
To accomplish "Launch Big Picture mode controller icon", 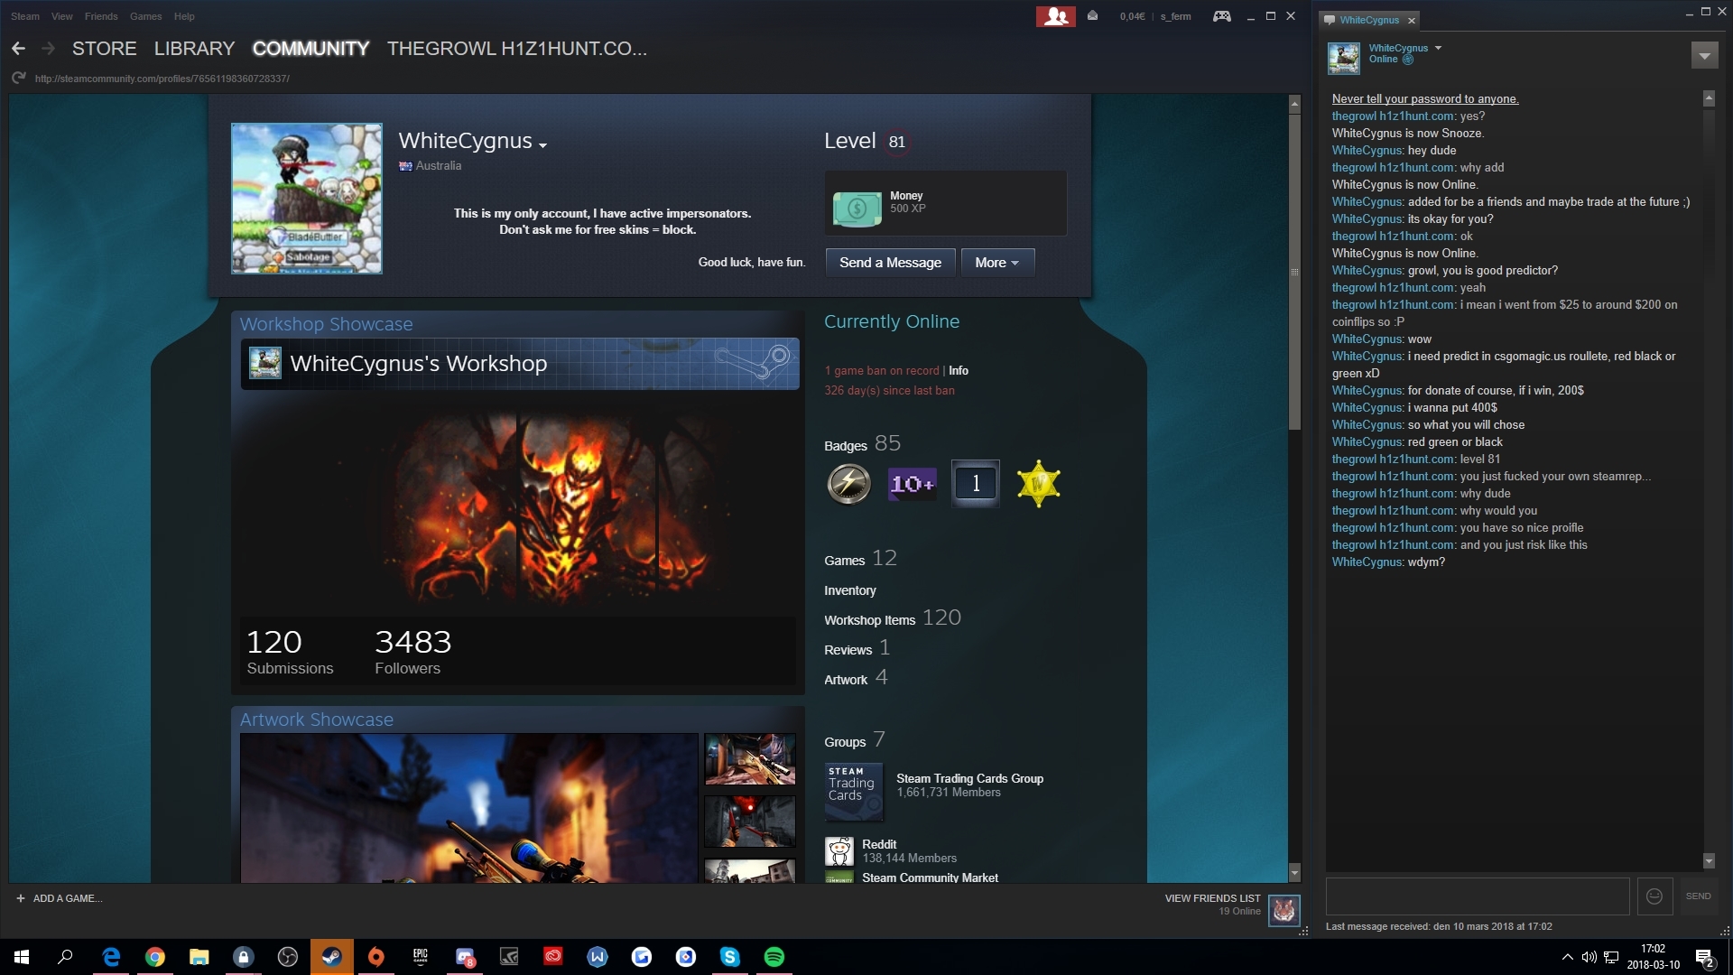I will click(1221, 16).
